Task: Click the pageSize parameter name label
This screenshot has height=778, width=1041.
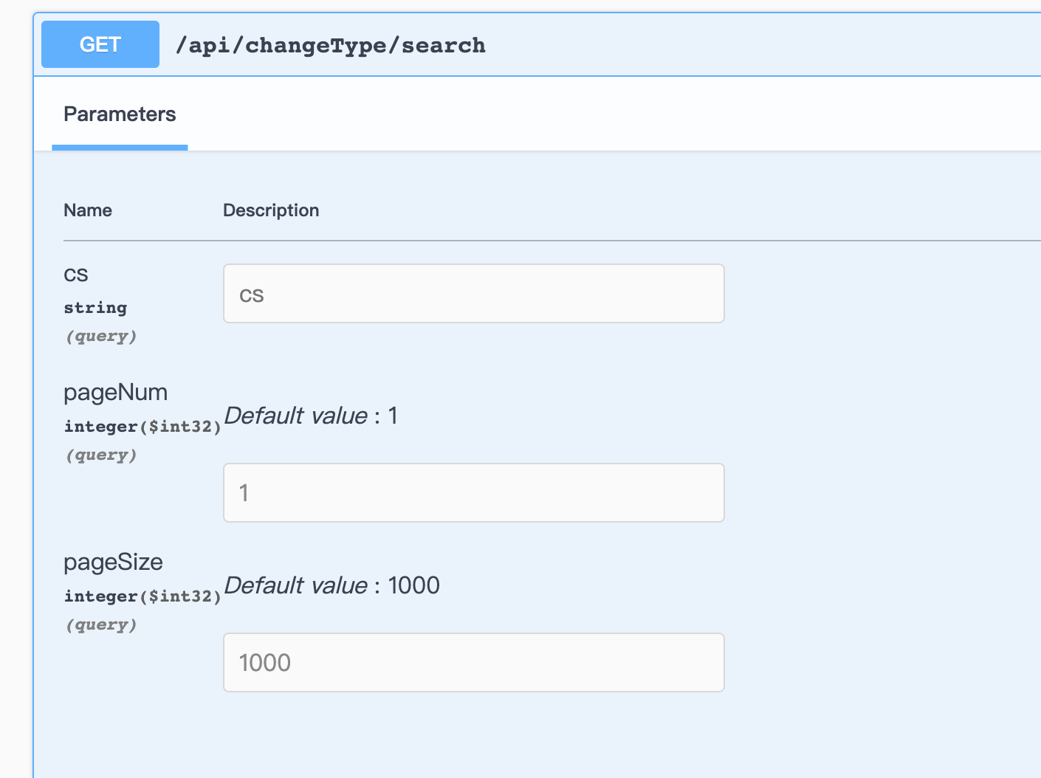Action: click(x=113, y=562)
